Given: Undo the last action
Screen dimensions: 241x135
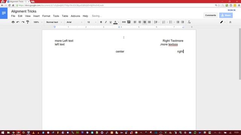Looking at the screenshot, I should (x=18, y=22).
